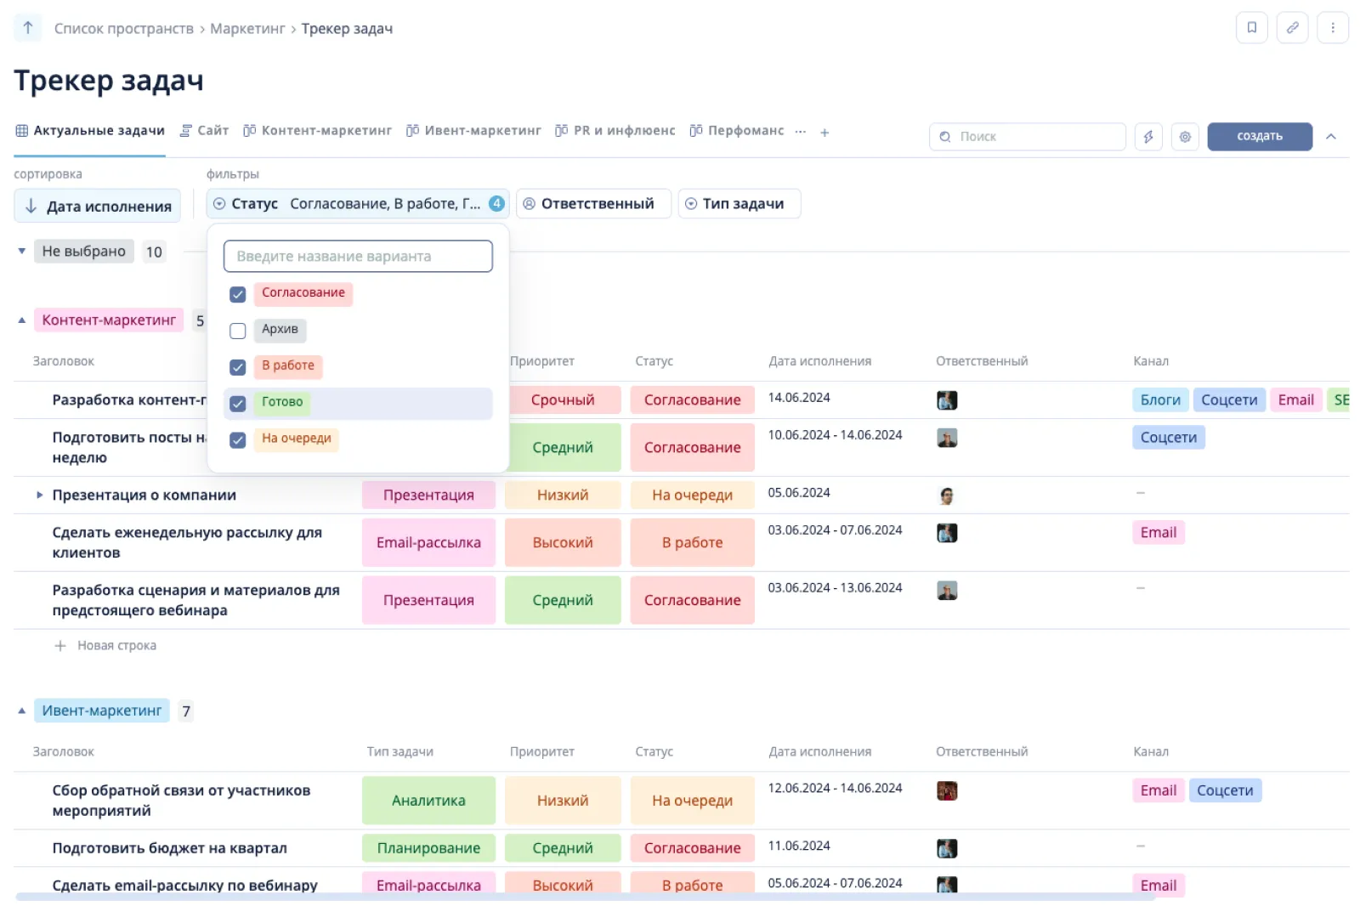Image resolution: width=1360 pixels, height=906 pixels.
Task: Open the Тип задачи filter dropdown
Action: pyautogui.click(x=739, y=204)
